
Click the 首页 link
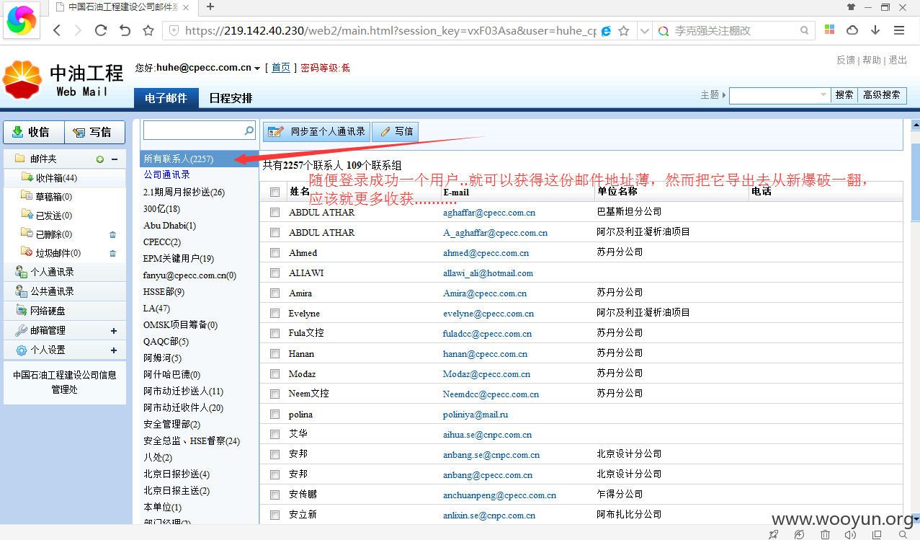pyautogui.click(x=281, y=68)
